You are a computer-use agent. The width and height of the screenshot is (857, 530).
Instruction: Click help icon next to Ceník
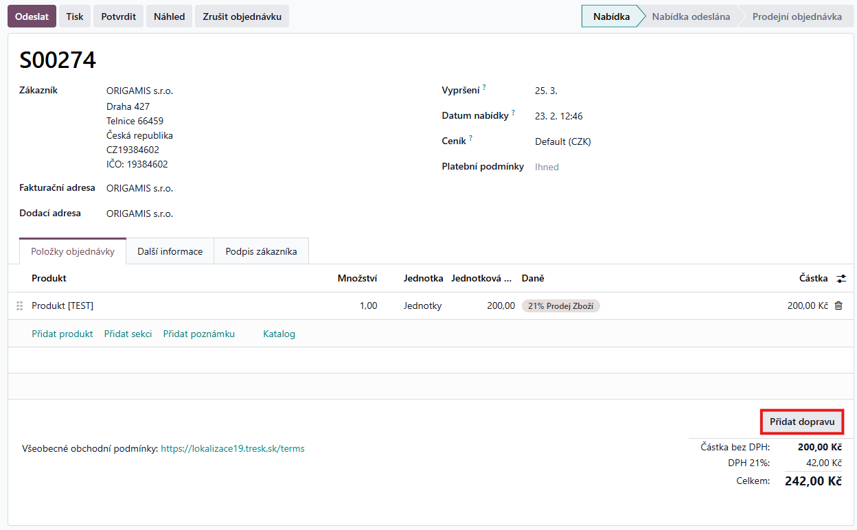point(470,139)
